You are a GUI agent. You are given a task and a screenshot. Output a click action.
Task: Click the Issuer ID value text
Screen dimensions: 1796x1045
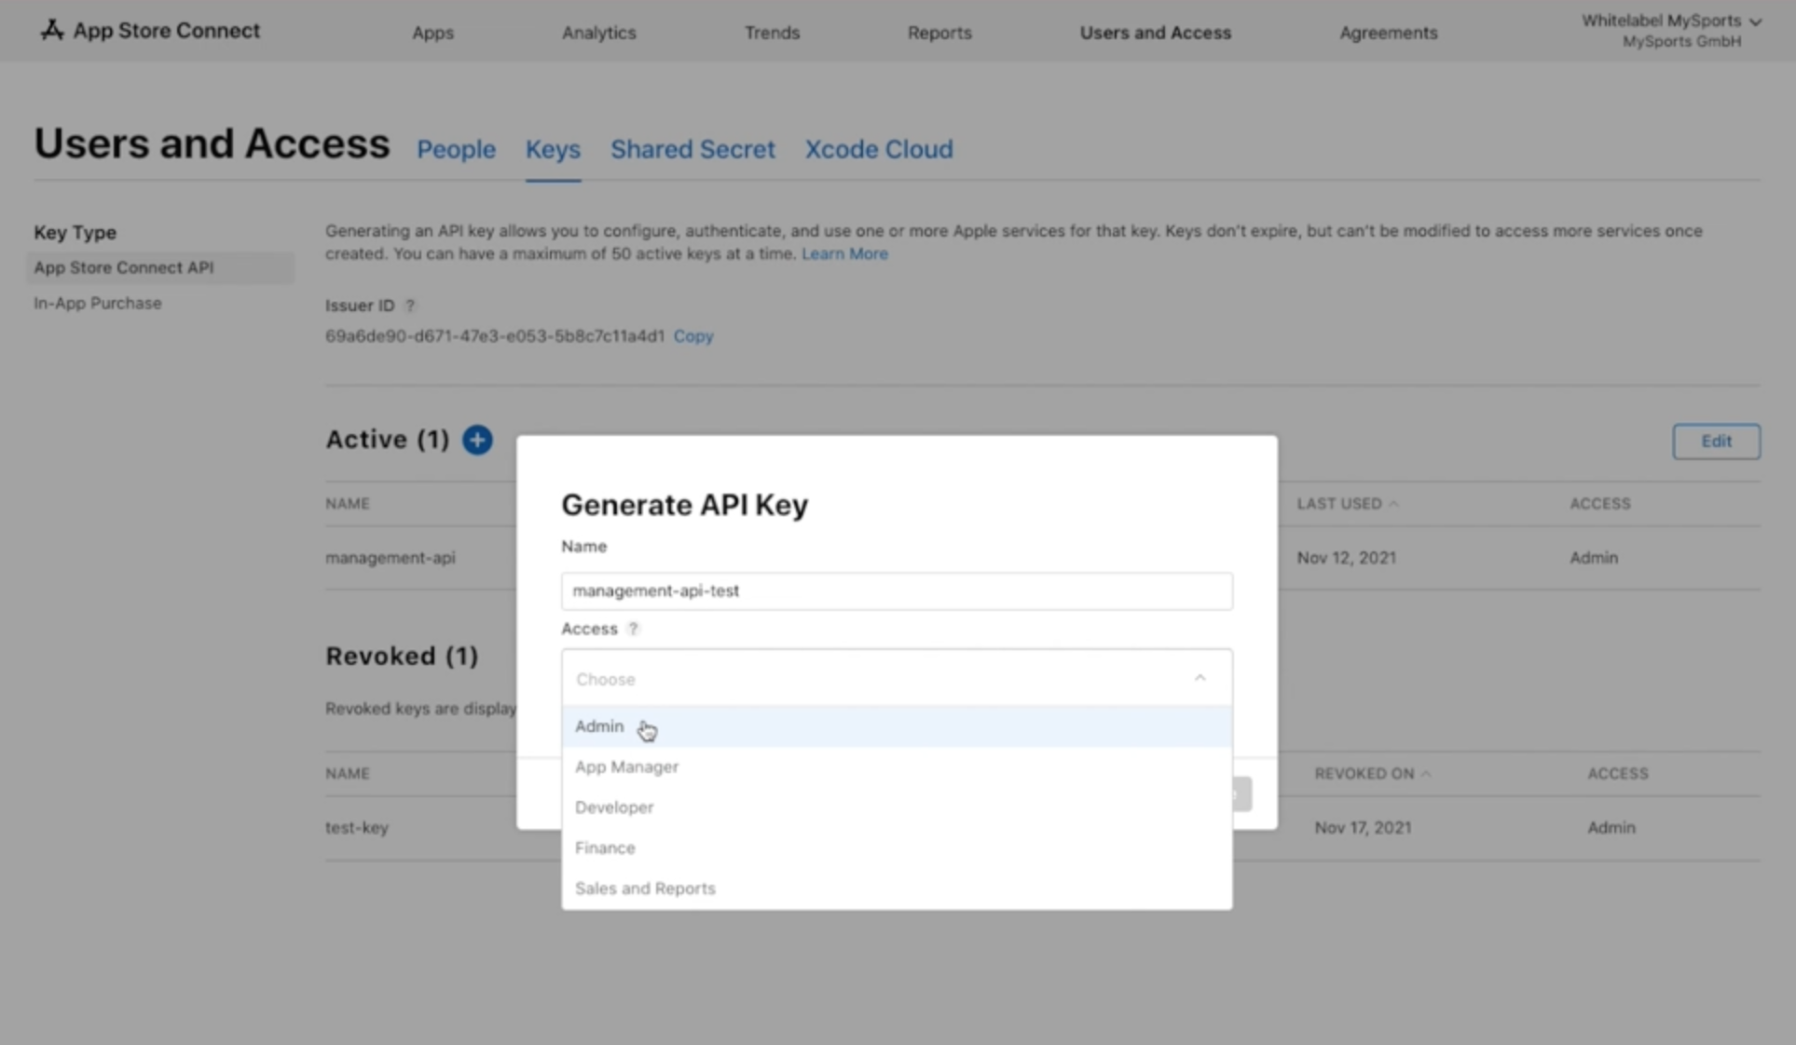tap(495, 336)
